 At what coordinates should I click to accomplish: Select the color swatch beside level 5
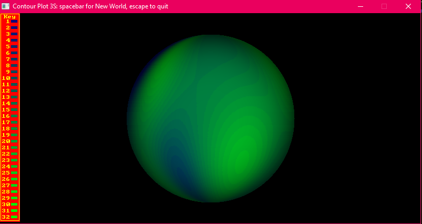pos(15,47)
